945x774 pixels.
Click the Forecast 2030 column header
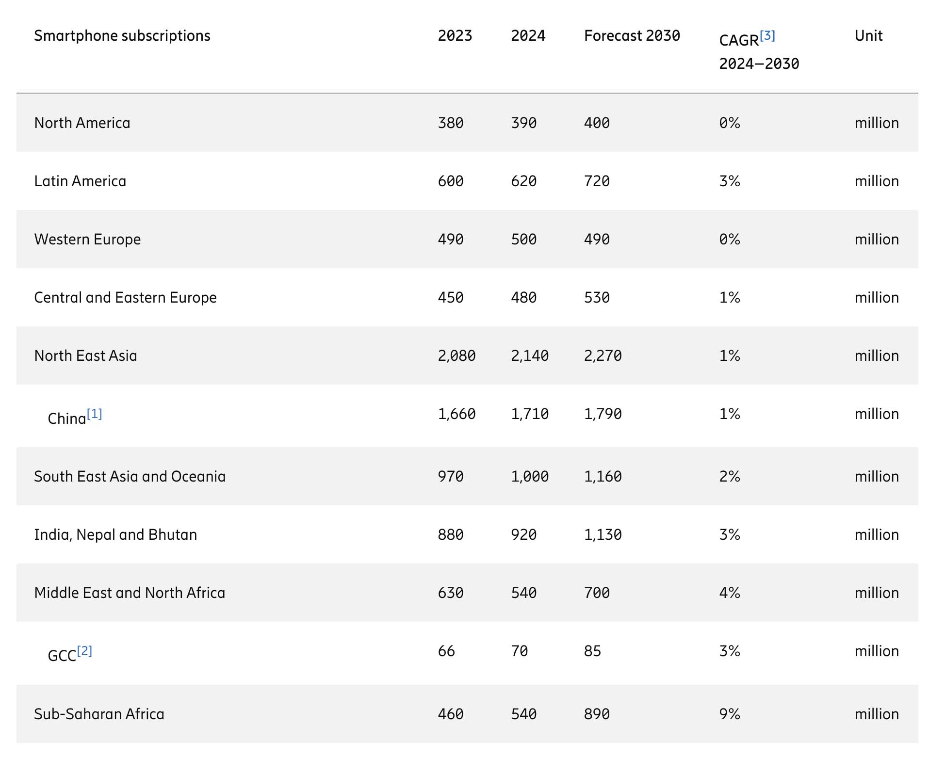pyautogui.click(x=632, y=35)
